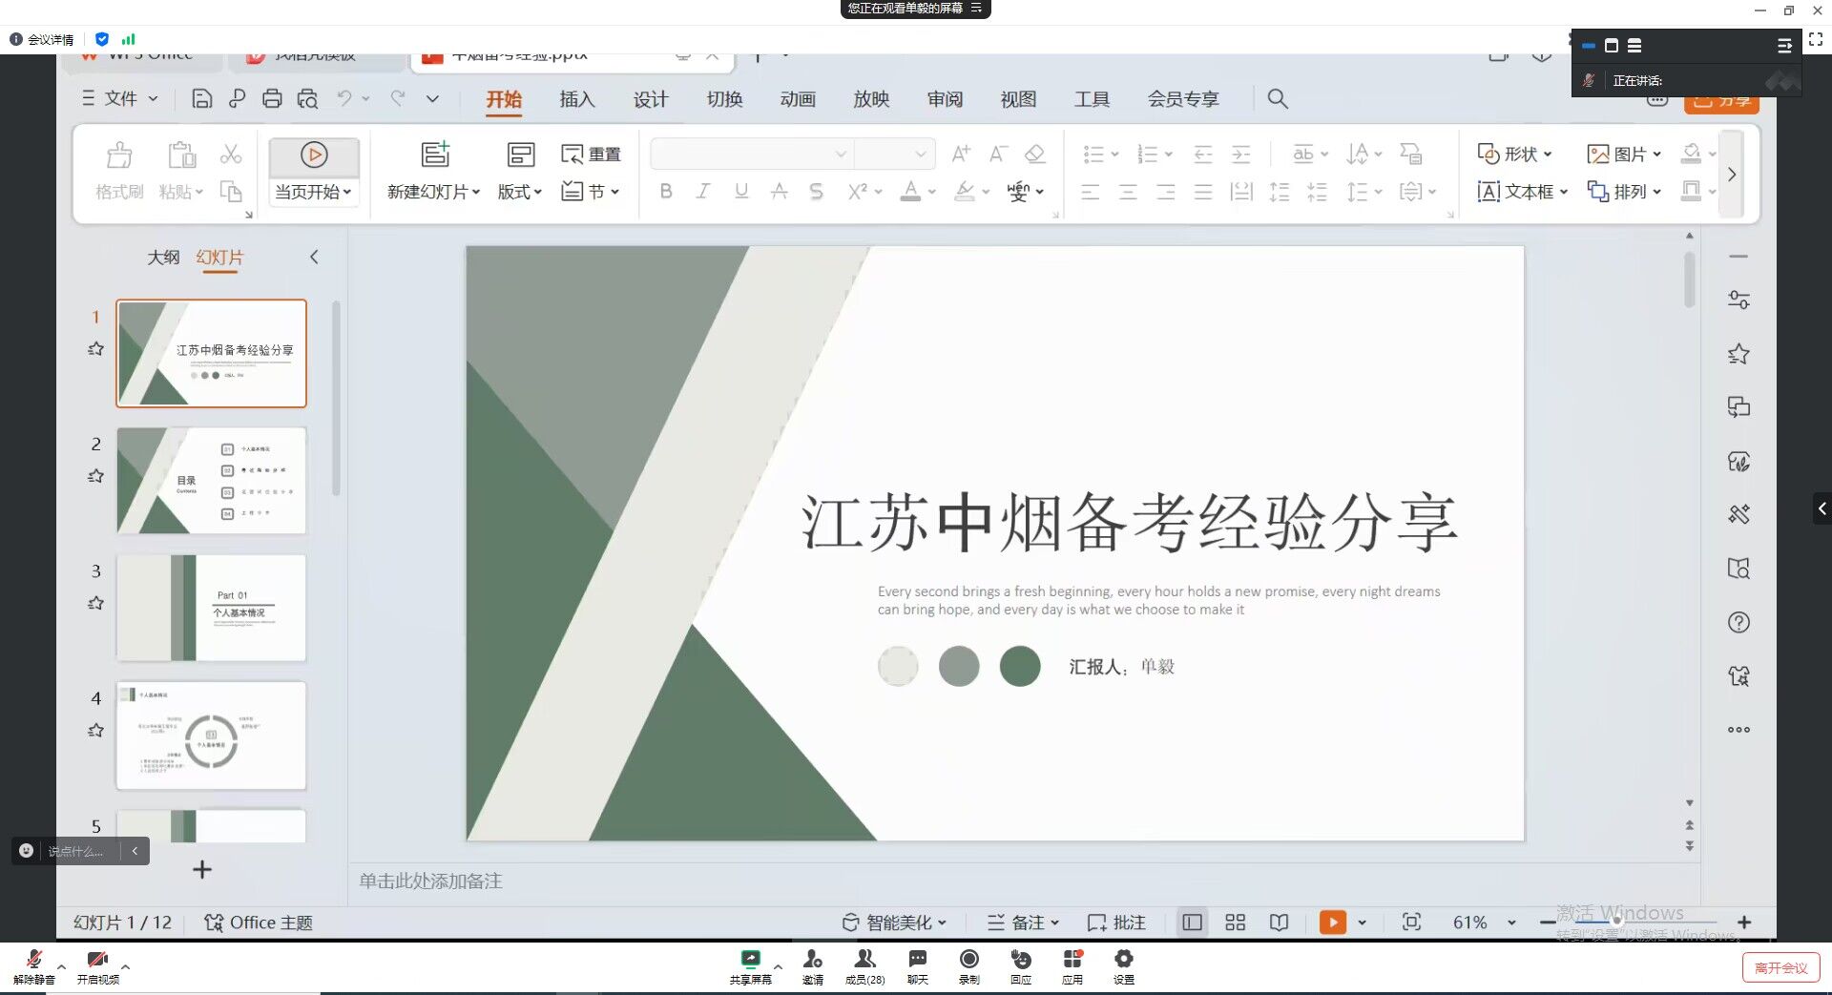Screen dimensions: 1832x995
Task: Switch to the 插入 ribbon tab
Action: click(x=576, y=99)
